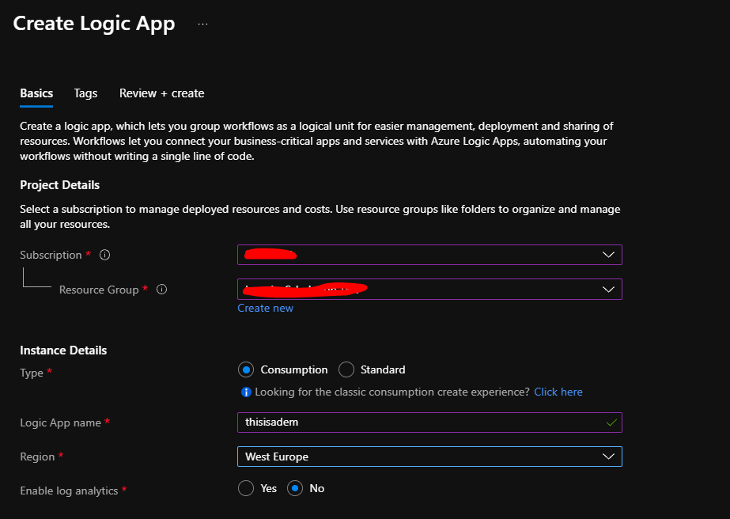
Task: Open the Subscription dropdown chevron
Action: click(x=608, y=254)
